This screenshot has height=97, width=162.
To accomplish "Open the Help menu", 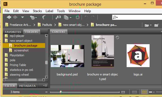I will tap(87, 11).
